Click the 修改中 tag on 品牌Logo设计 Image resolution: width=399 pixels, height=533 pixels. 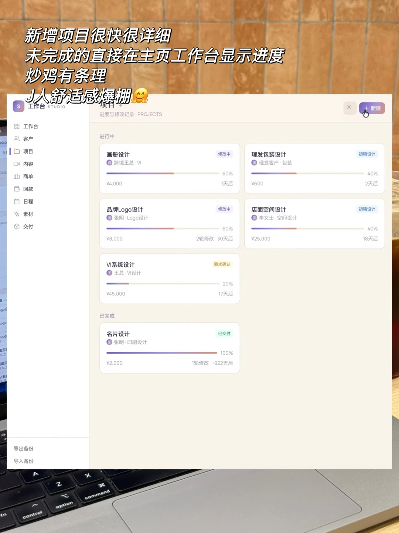224,209
